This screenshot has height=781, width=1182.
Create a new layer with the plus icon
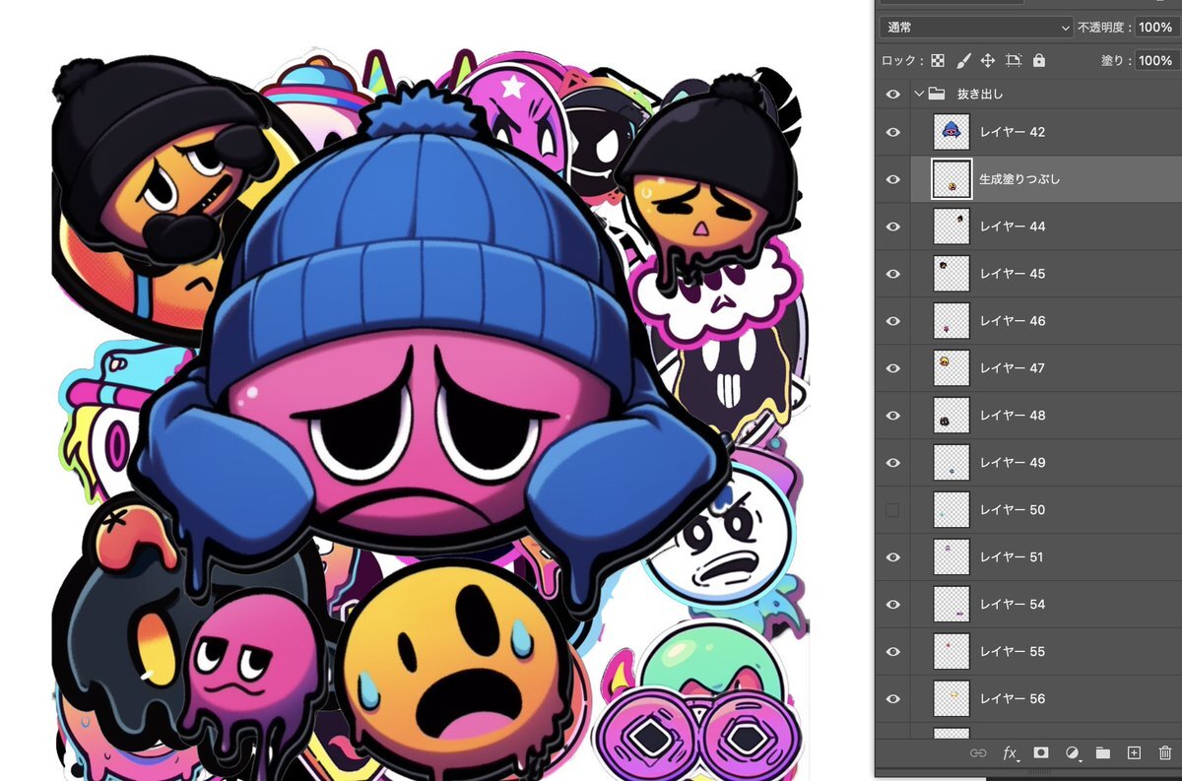[1134, 752]
